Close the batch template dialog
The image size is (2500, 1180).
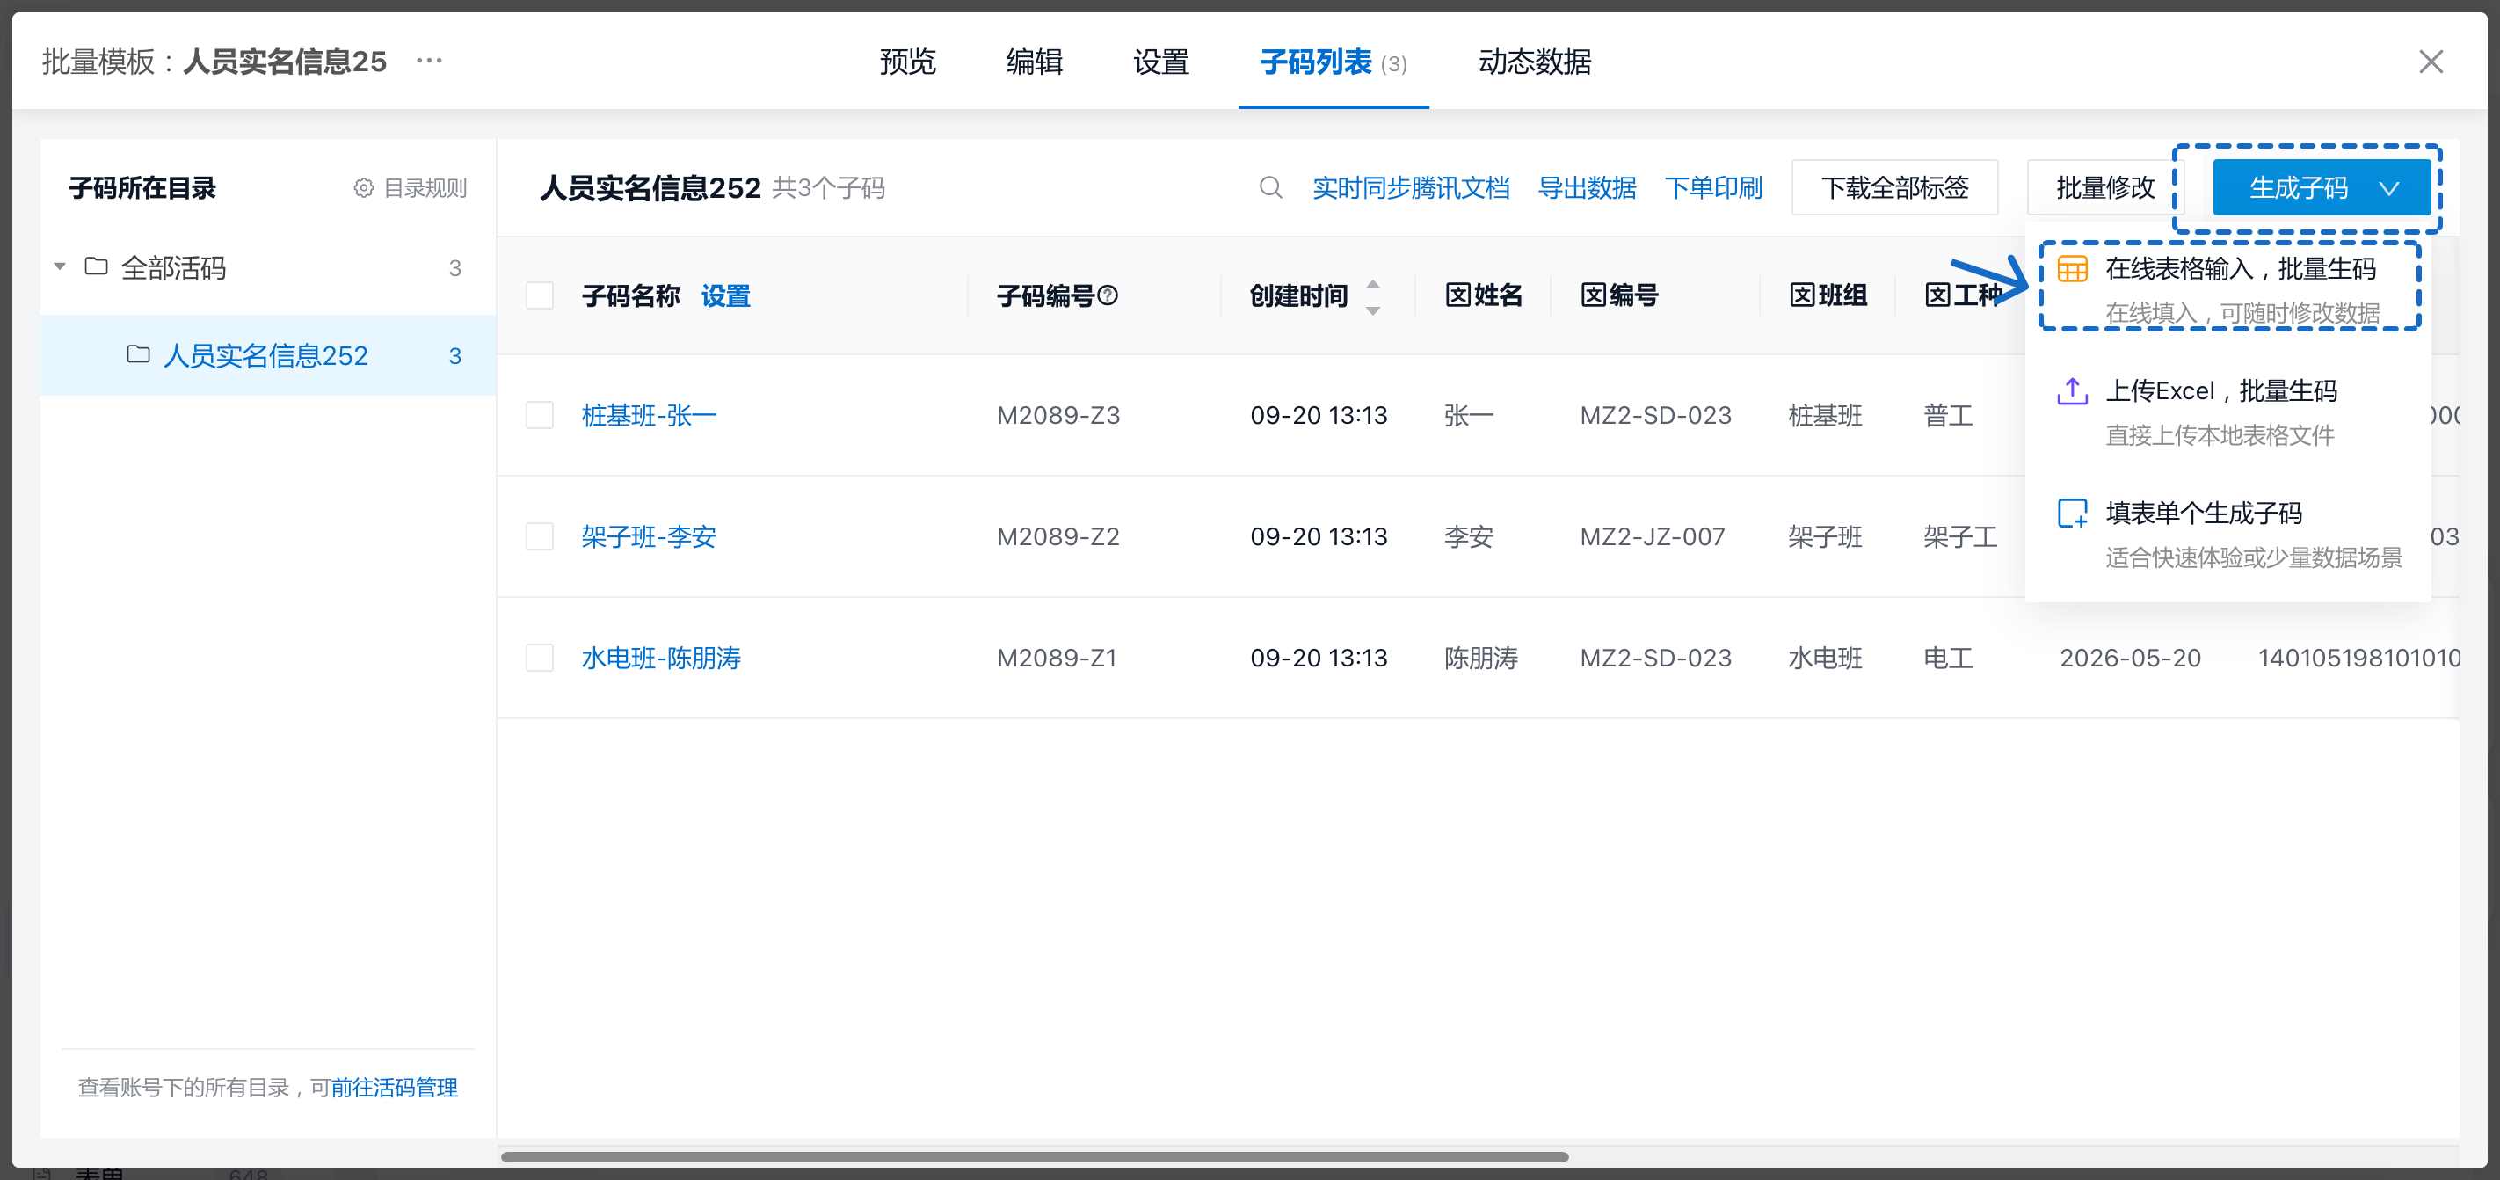2431,62
